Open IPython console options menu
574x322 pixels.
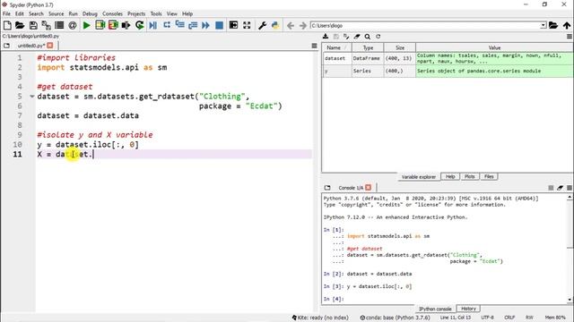pos(570,188)
